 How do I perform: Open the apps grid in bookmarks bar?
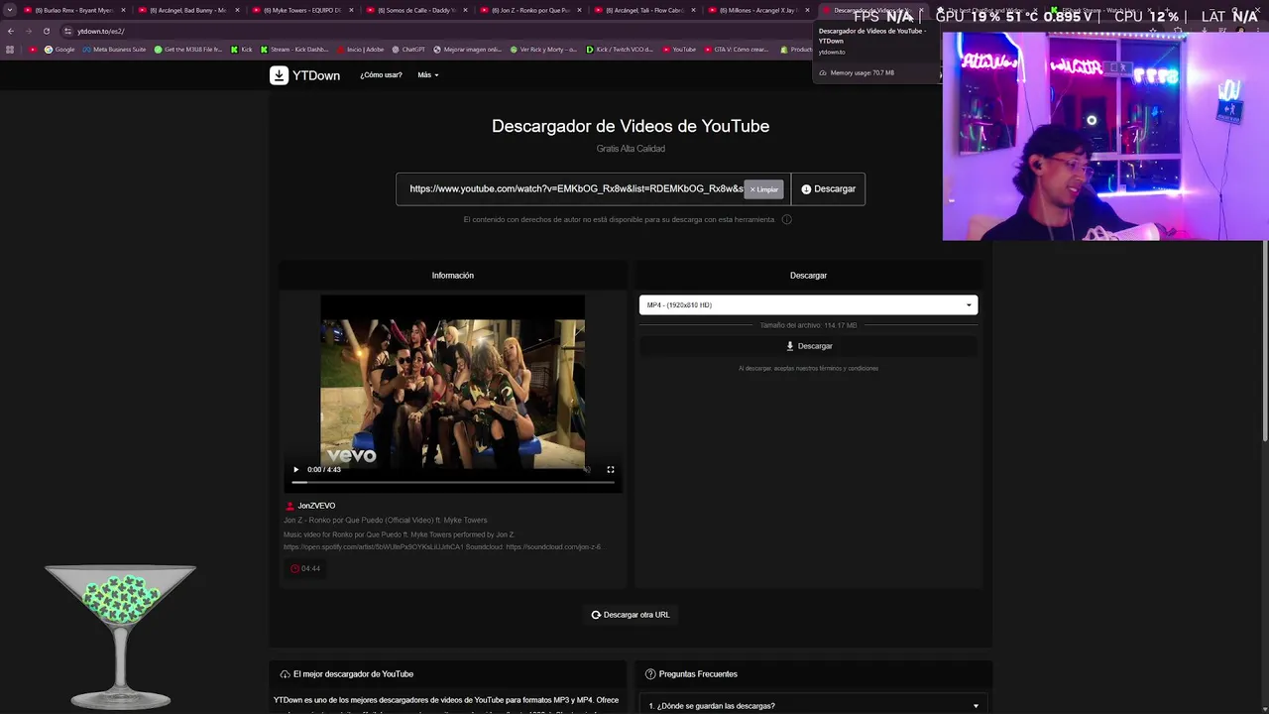click(11, 50)
